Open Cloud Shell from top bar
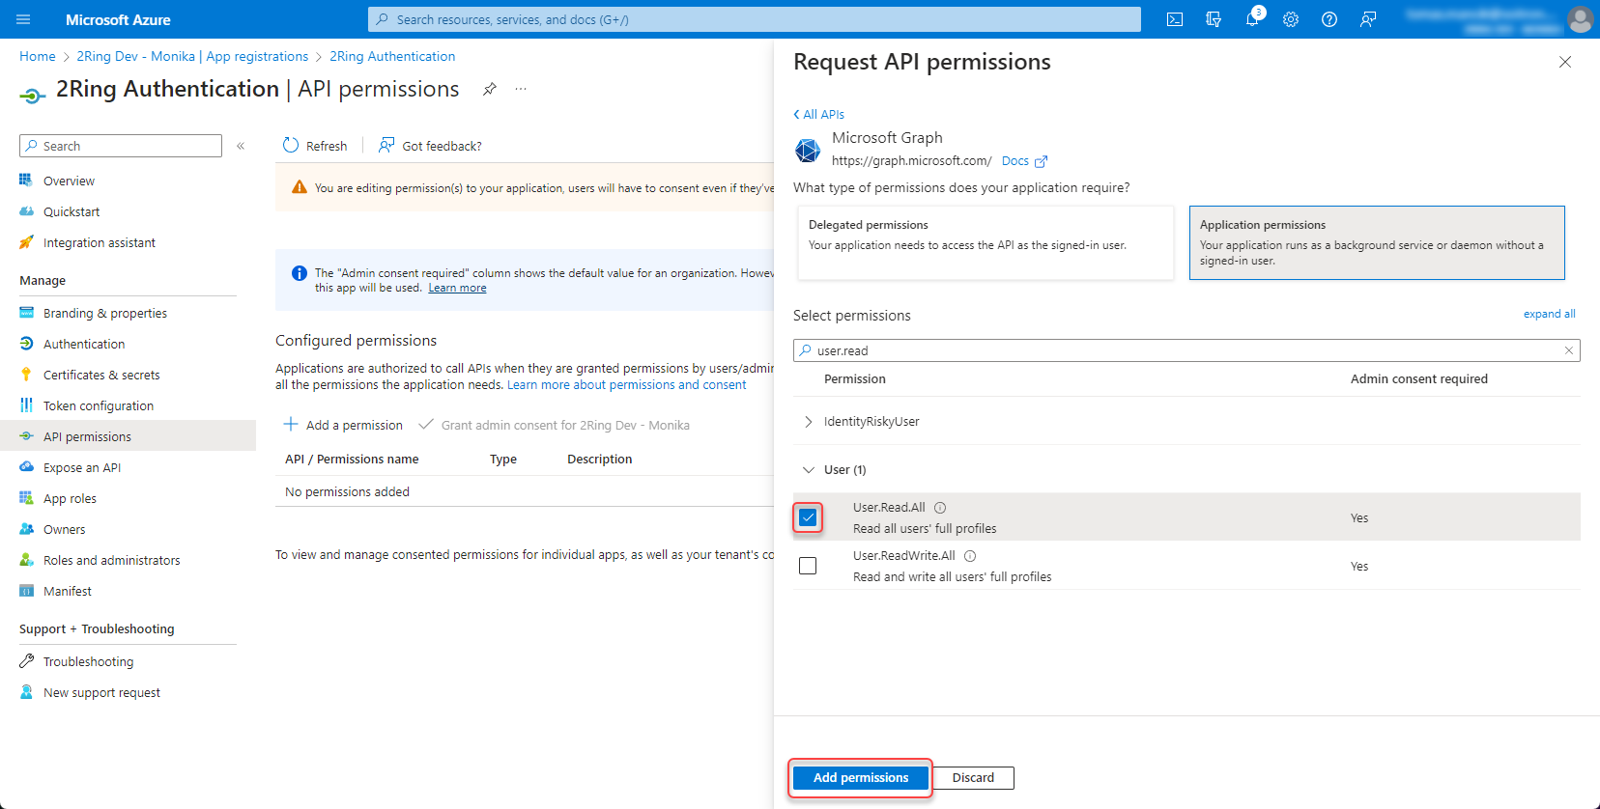The image size is (1600, 809). coord(1175,19)
